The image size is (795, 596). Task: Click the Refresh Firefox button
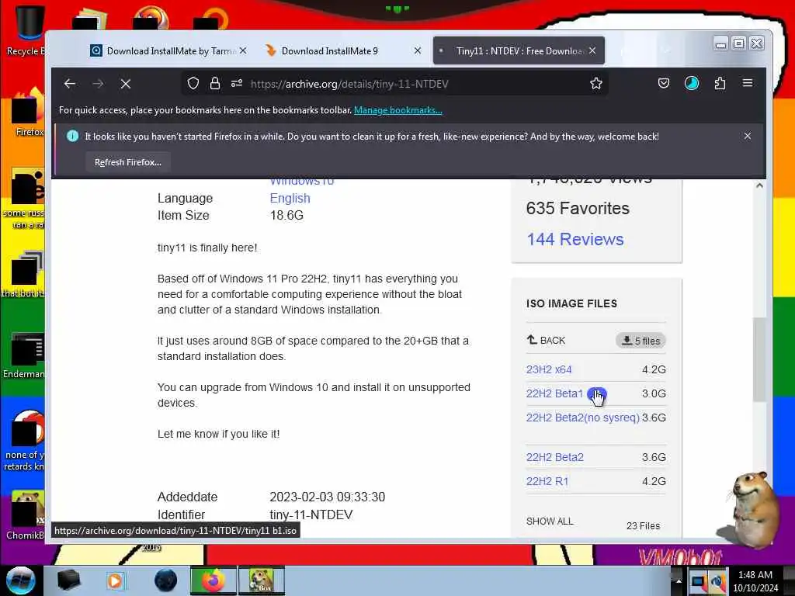tap(128, 162)
